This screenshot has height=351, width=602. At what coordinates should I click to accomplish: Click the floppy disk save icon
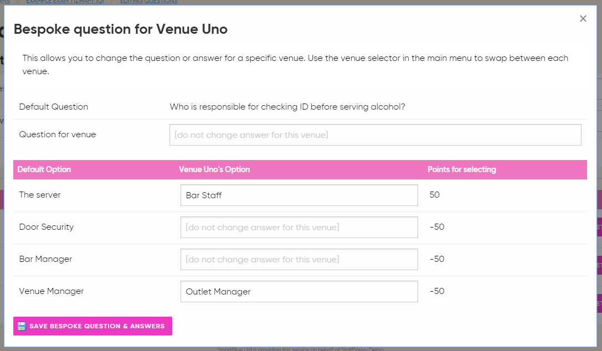(22, 326)
